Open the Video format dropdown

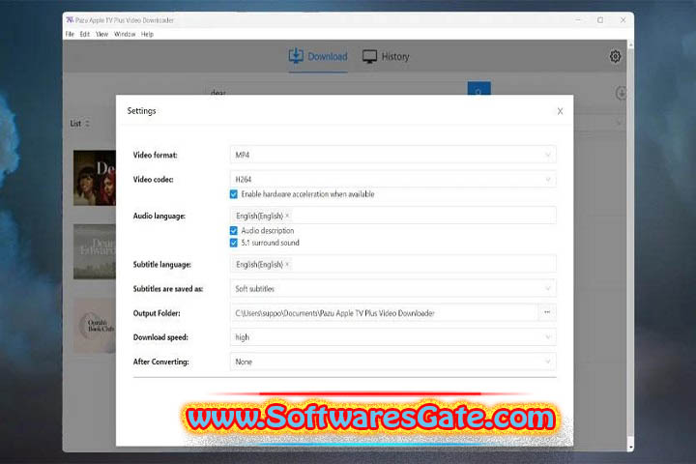tap(392, 155)
